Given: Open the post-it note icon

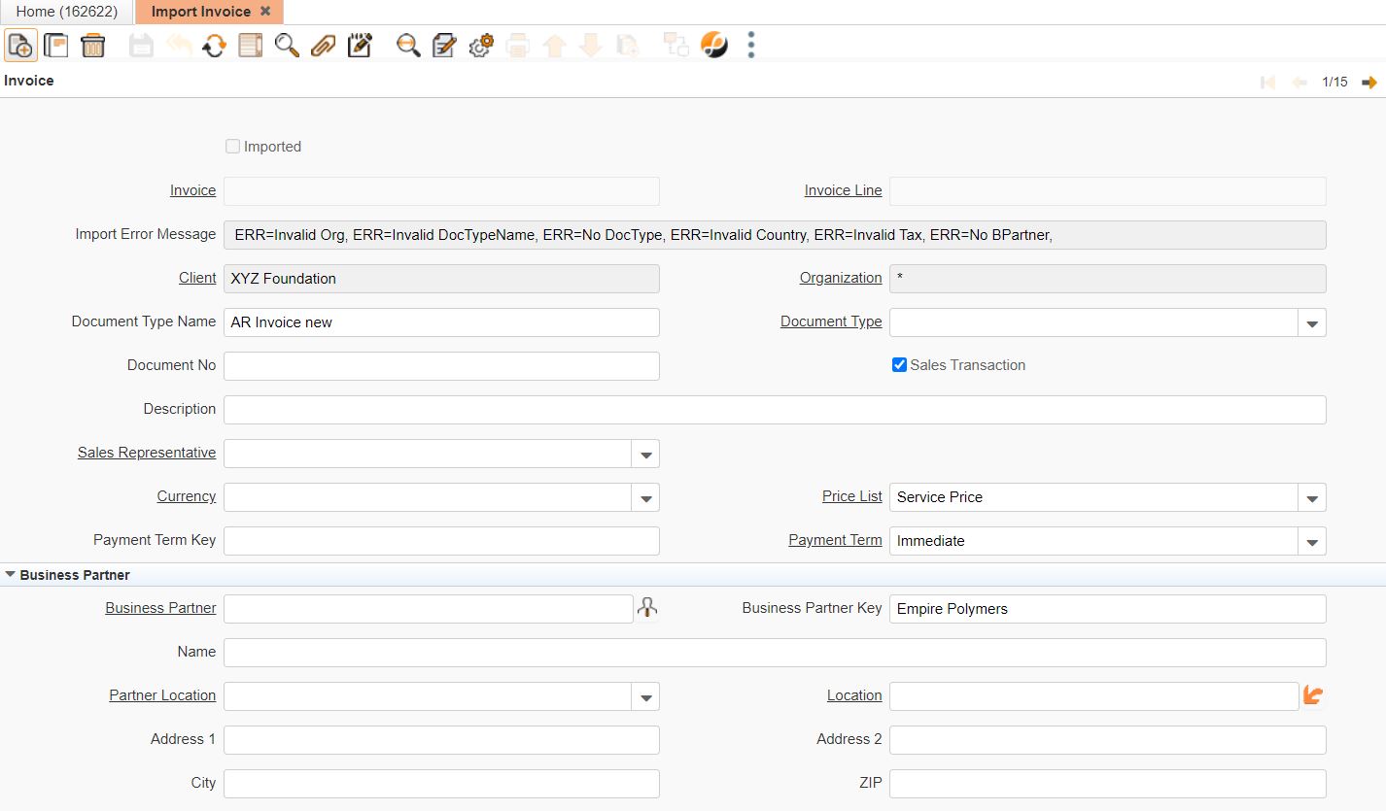Looking at the screenshot, I should (360, 45).
